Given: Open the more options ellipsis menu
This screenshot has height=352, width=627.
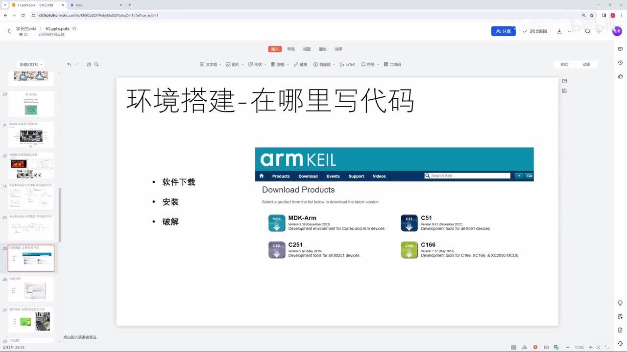Looking at the screenshot, I should pos(570,31).
